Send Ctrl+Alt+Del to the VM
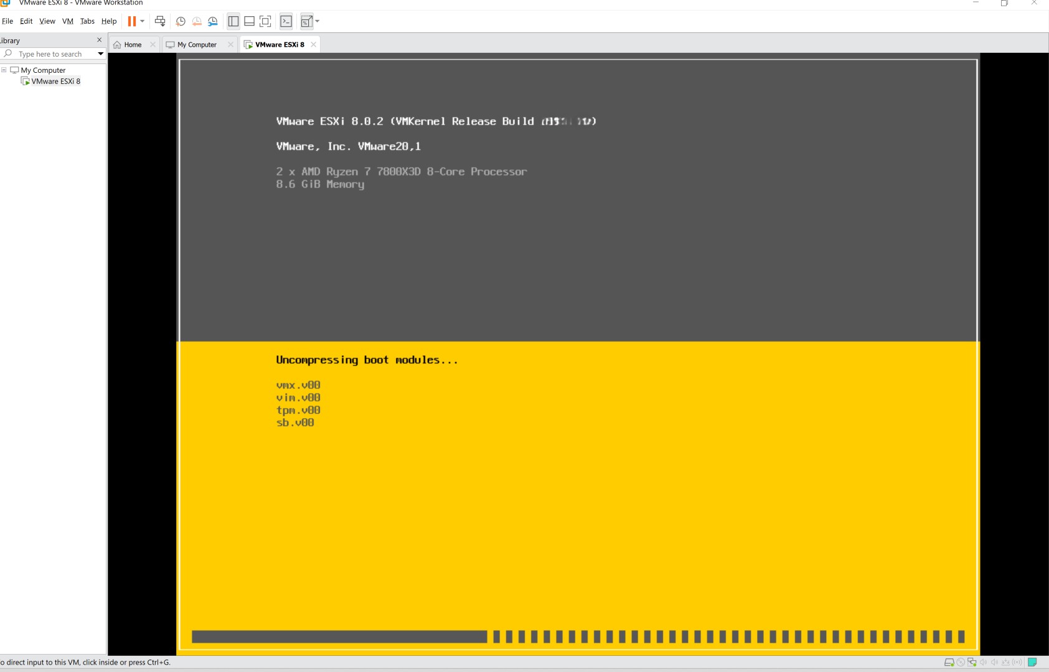The width and height of the screenshot is (1049, 672). 160,21
